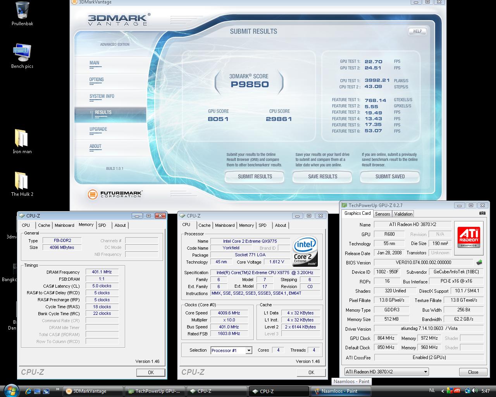Screen dimensions: 496x397
Task: Click SUBMIT SAVED button
Action: (390, 176)
